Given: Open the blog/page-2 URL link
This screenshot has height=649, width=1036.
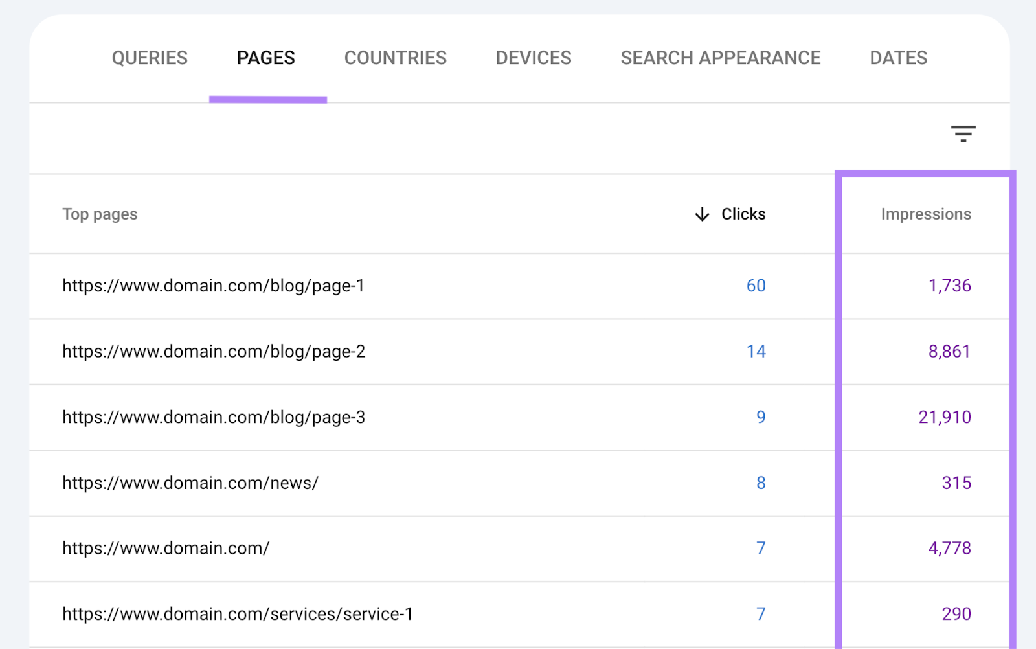Looking at the screenshot, I should click(x=214, y=352).
